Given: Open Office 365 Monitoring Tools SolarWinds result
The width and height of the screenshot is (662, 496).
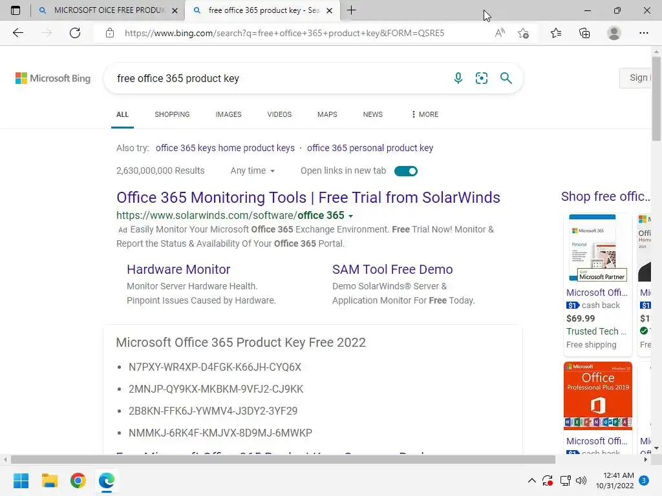Looking at the screenshot, I should (x=308, y=198).
